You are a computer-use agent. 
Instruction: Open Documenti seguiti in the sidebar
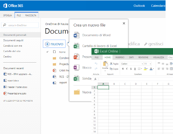pos(13,40)
